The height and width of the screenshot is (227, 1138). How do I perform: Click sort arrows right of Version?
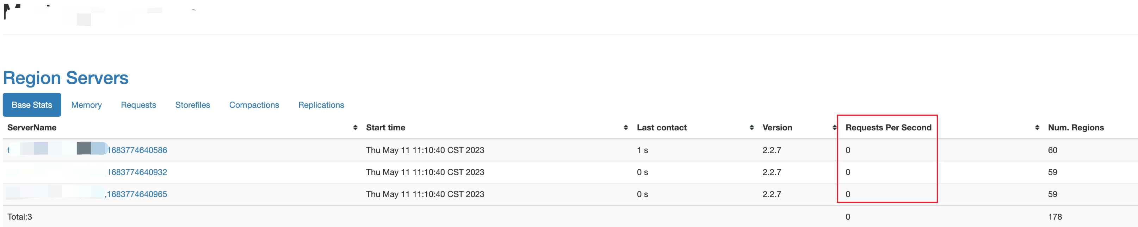click(834, 128)
